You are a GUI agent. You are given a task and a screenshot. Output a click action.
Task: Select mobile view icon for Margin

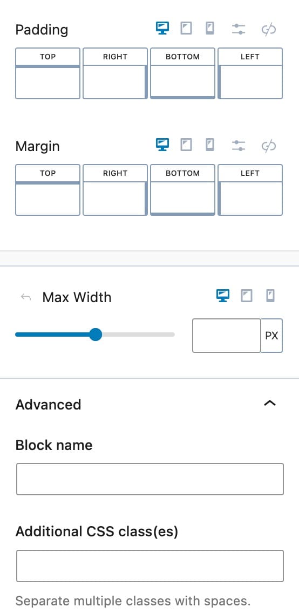pos(210,145)
